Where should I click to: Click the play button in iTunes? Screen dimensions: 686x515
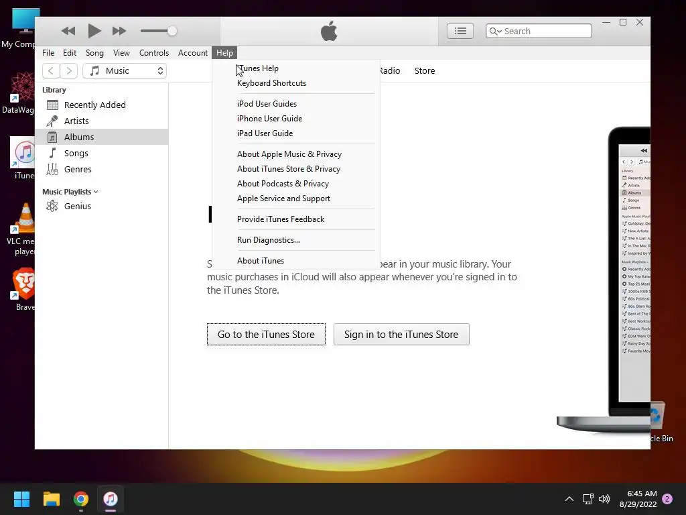click(94, 31)
